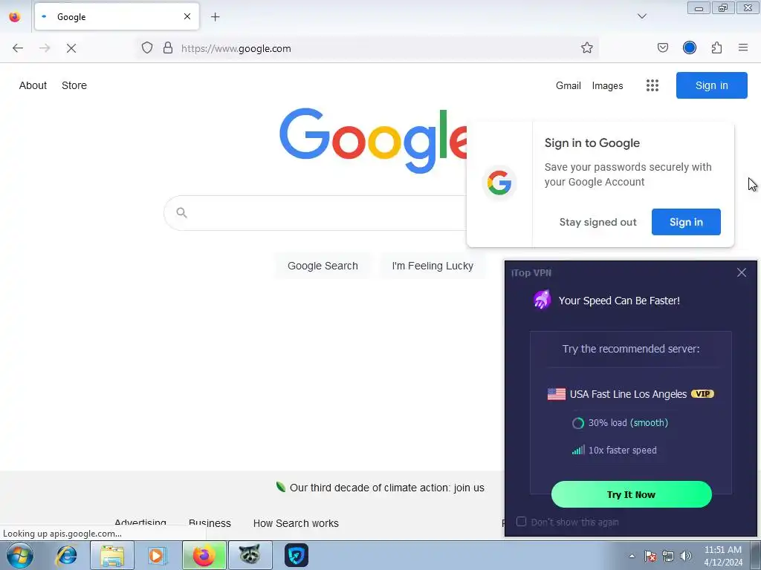
Task: Click the Google Search button
Action: click(323, 266)
